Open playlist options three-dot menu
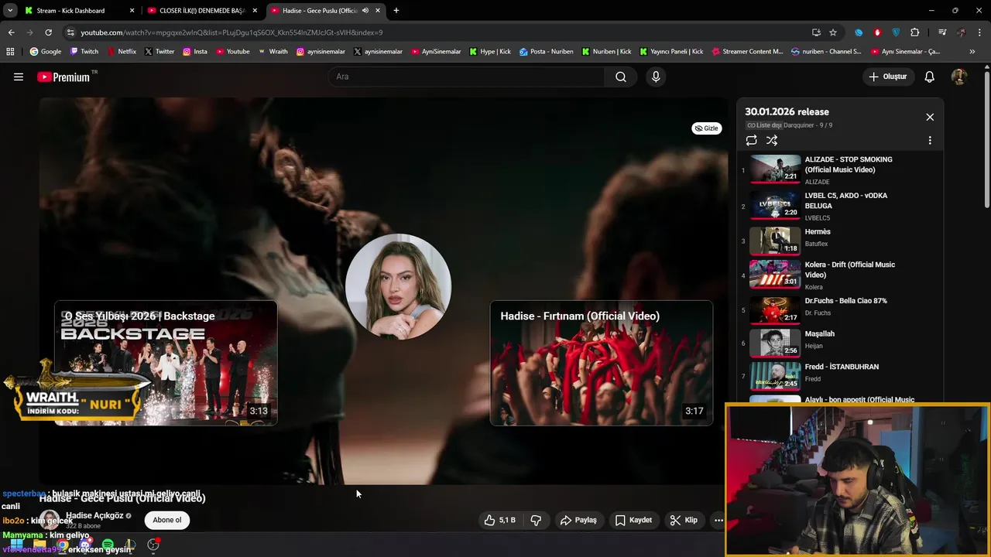Screen dimensions: 991x557 point(930,140)
